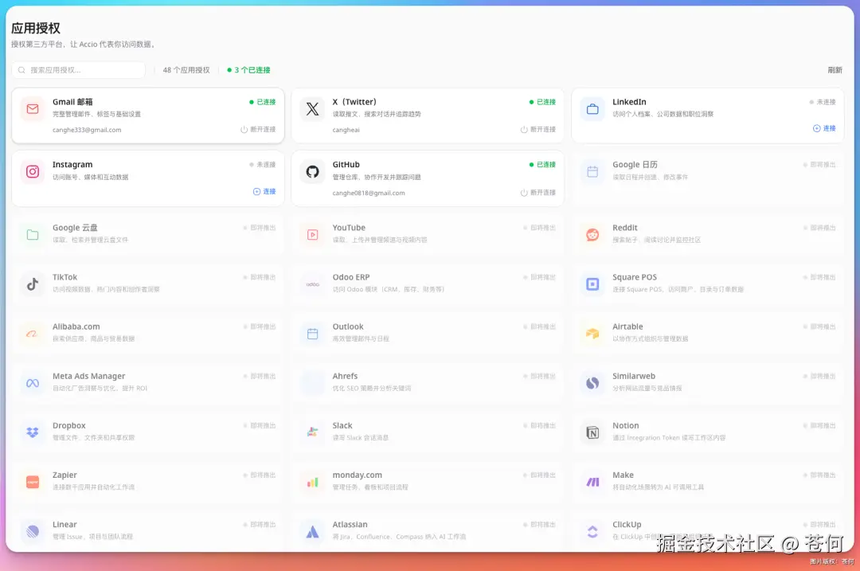Image resolution: width=860 pixels, height=571 pixels.
Task: Click the Similarweb logo icon
Action: [593, 383]
